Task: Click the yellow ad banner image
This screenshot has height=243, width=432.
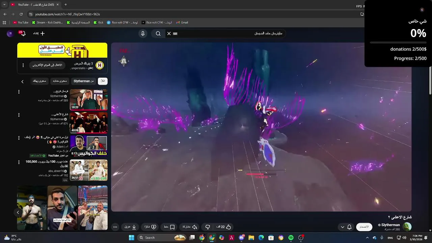Action: point(62,50)
